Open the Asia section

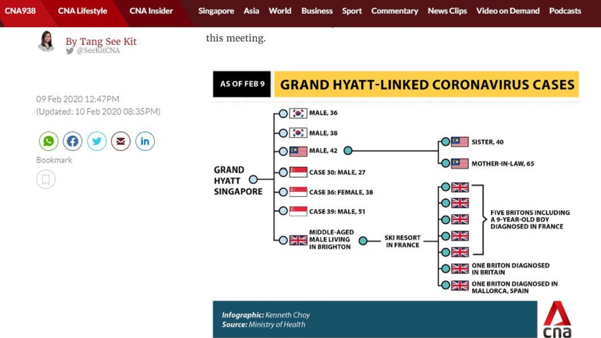251,11
